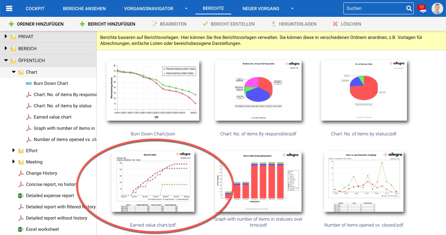Open the Burn Down Chart/json link

(153, 134)
